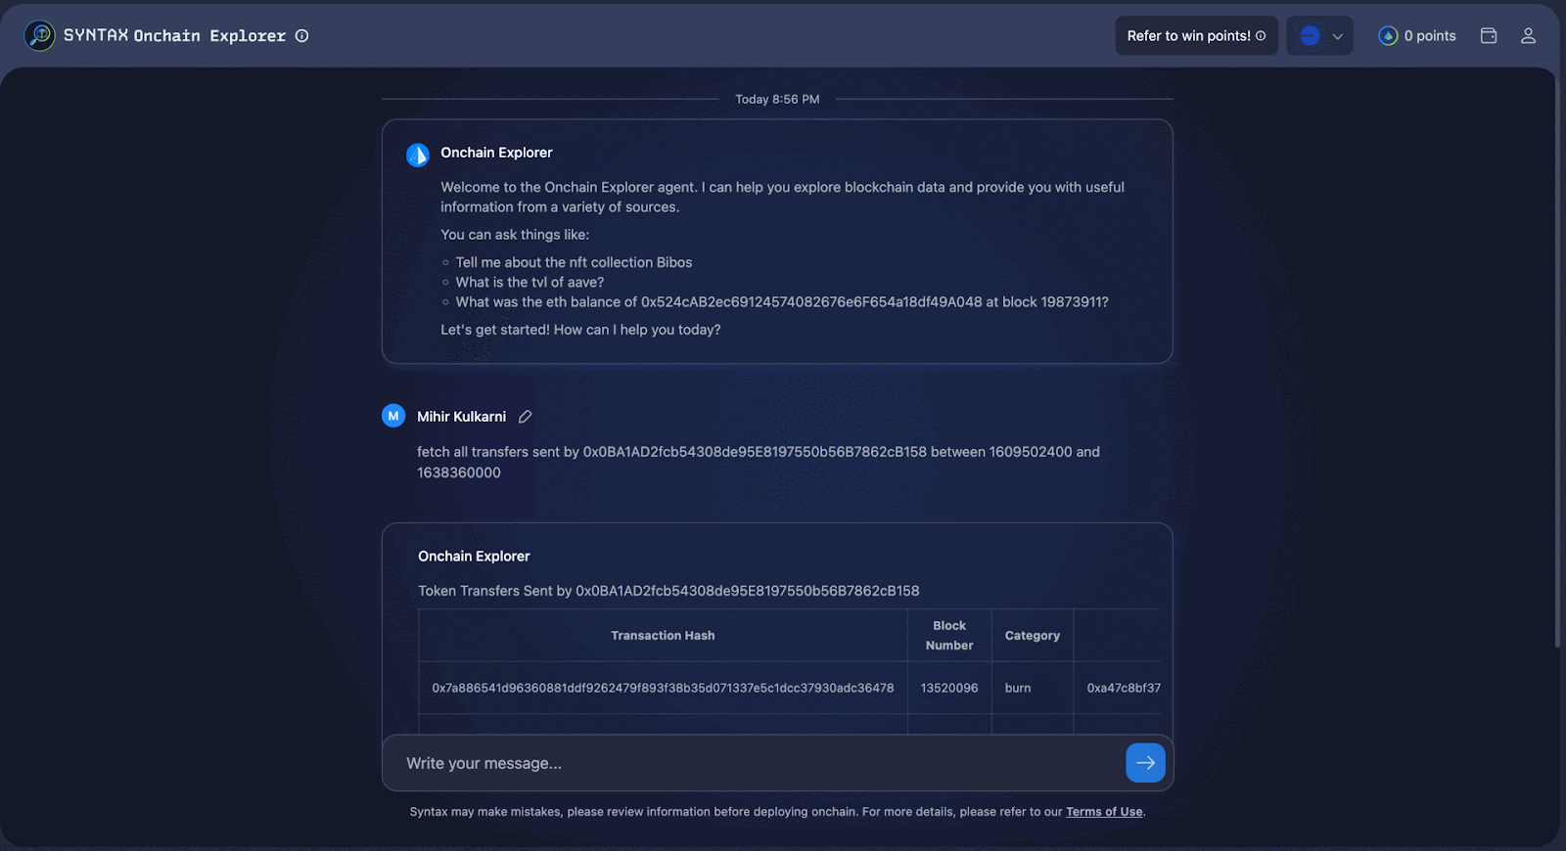The width and height of the screenshot is (1566, 851).
Task: Click the blue network globe icon
Action: click(x=1310, y=36)
